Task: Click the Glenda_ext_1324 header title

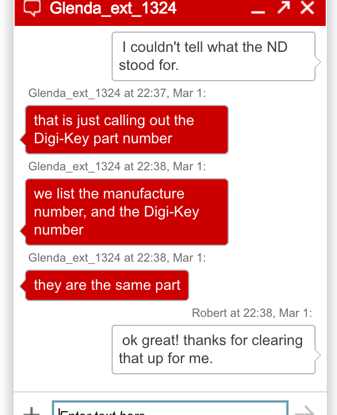Action: 113,8
